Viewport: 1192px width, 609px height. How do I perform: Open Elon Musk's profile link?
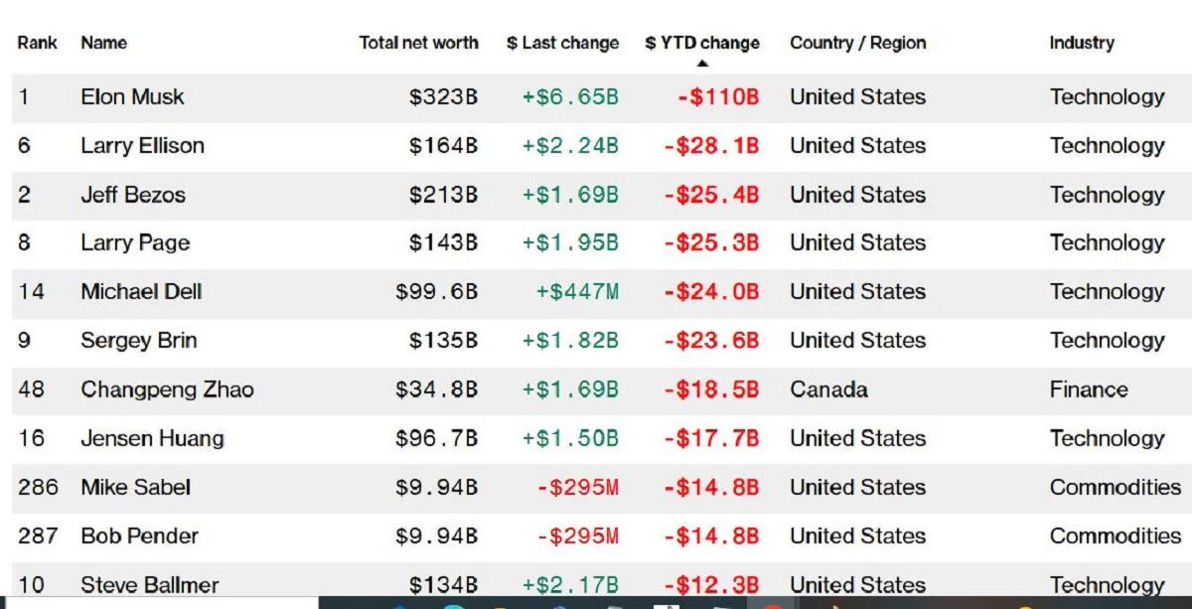[132, 96]
